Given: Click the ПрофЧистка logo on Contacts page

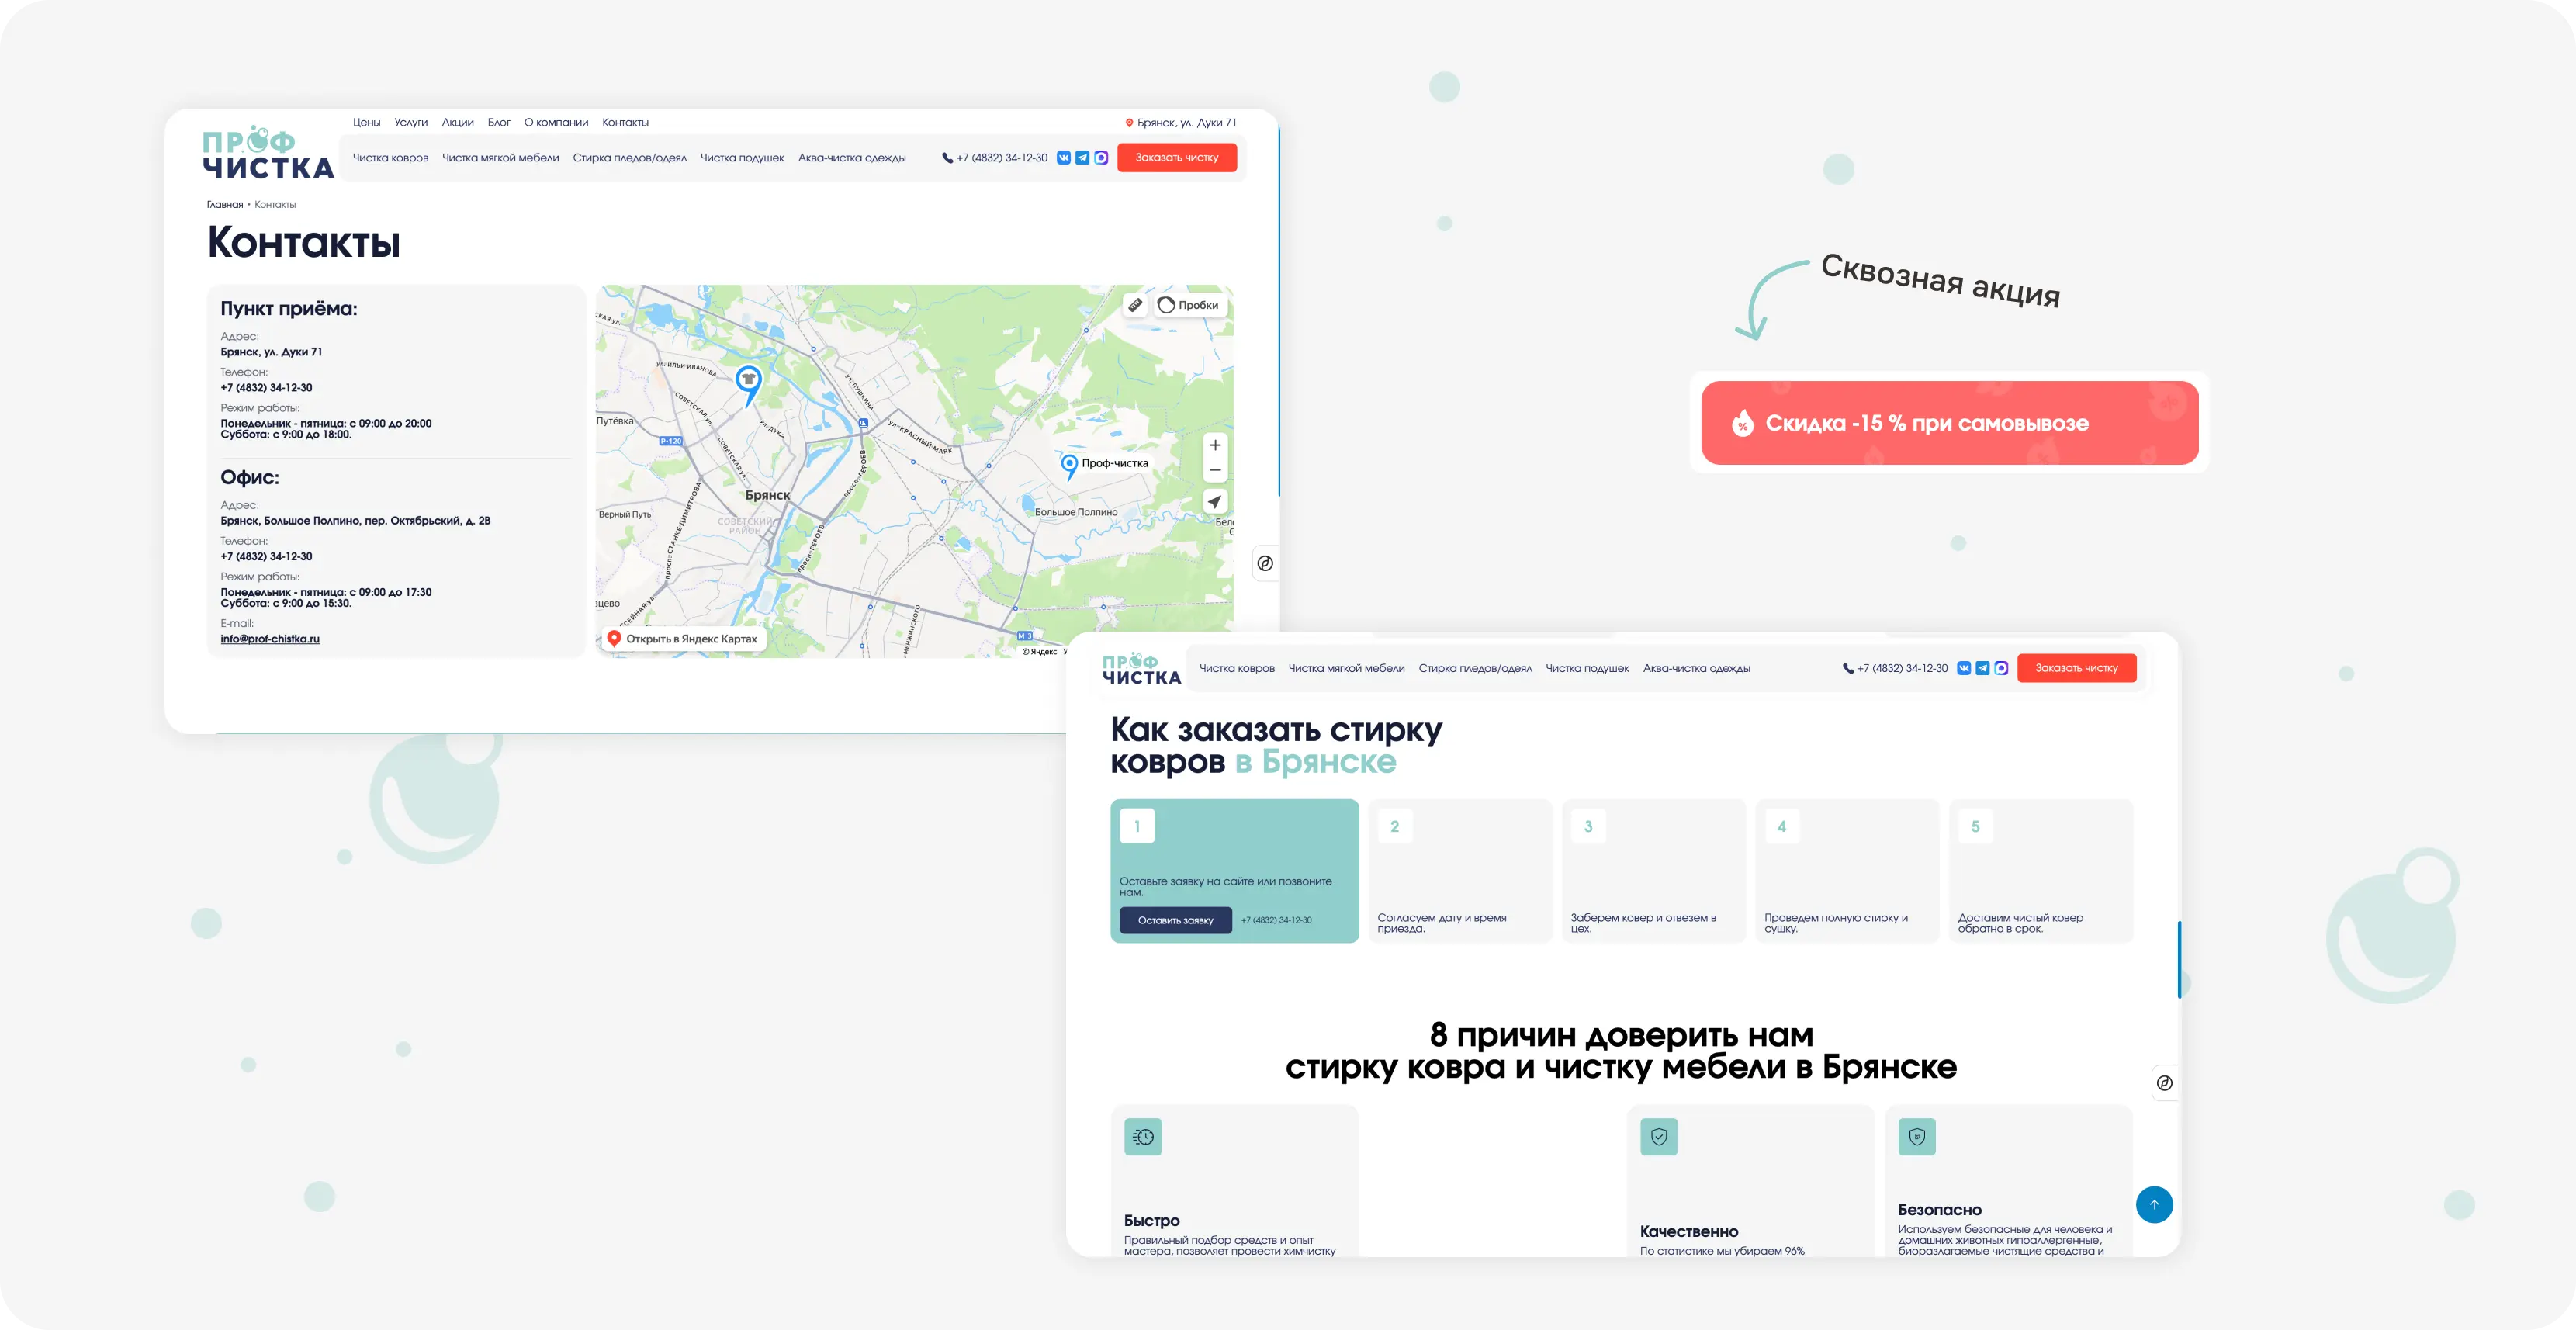Looking at the screenshot, I should (x=268, y=153).
